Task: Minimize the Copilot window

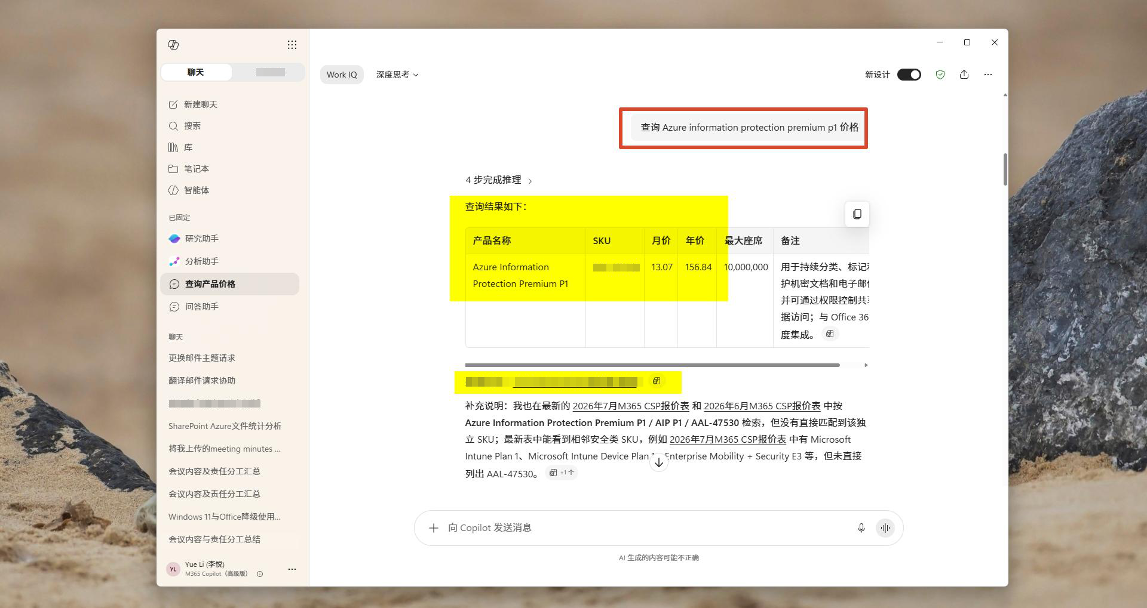Action: coord(940,42)
